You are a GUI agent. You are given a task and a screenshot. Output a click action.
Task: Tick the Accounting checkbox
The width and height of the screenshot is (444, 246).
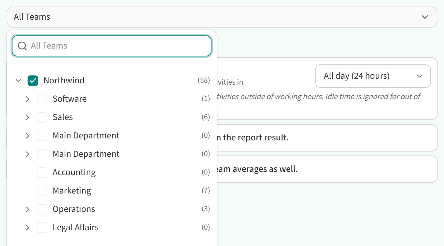[x=42, y=172]
